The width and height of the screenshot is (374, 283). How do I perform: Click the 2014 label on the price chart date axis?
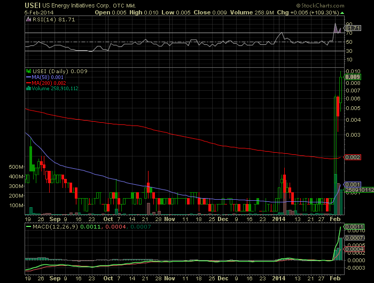[x=278, y=219]
